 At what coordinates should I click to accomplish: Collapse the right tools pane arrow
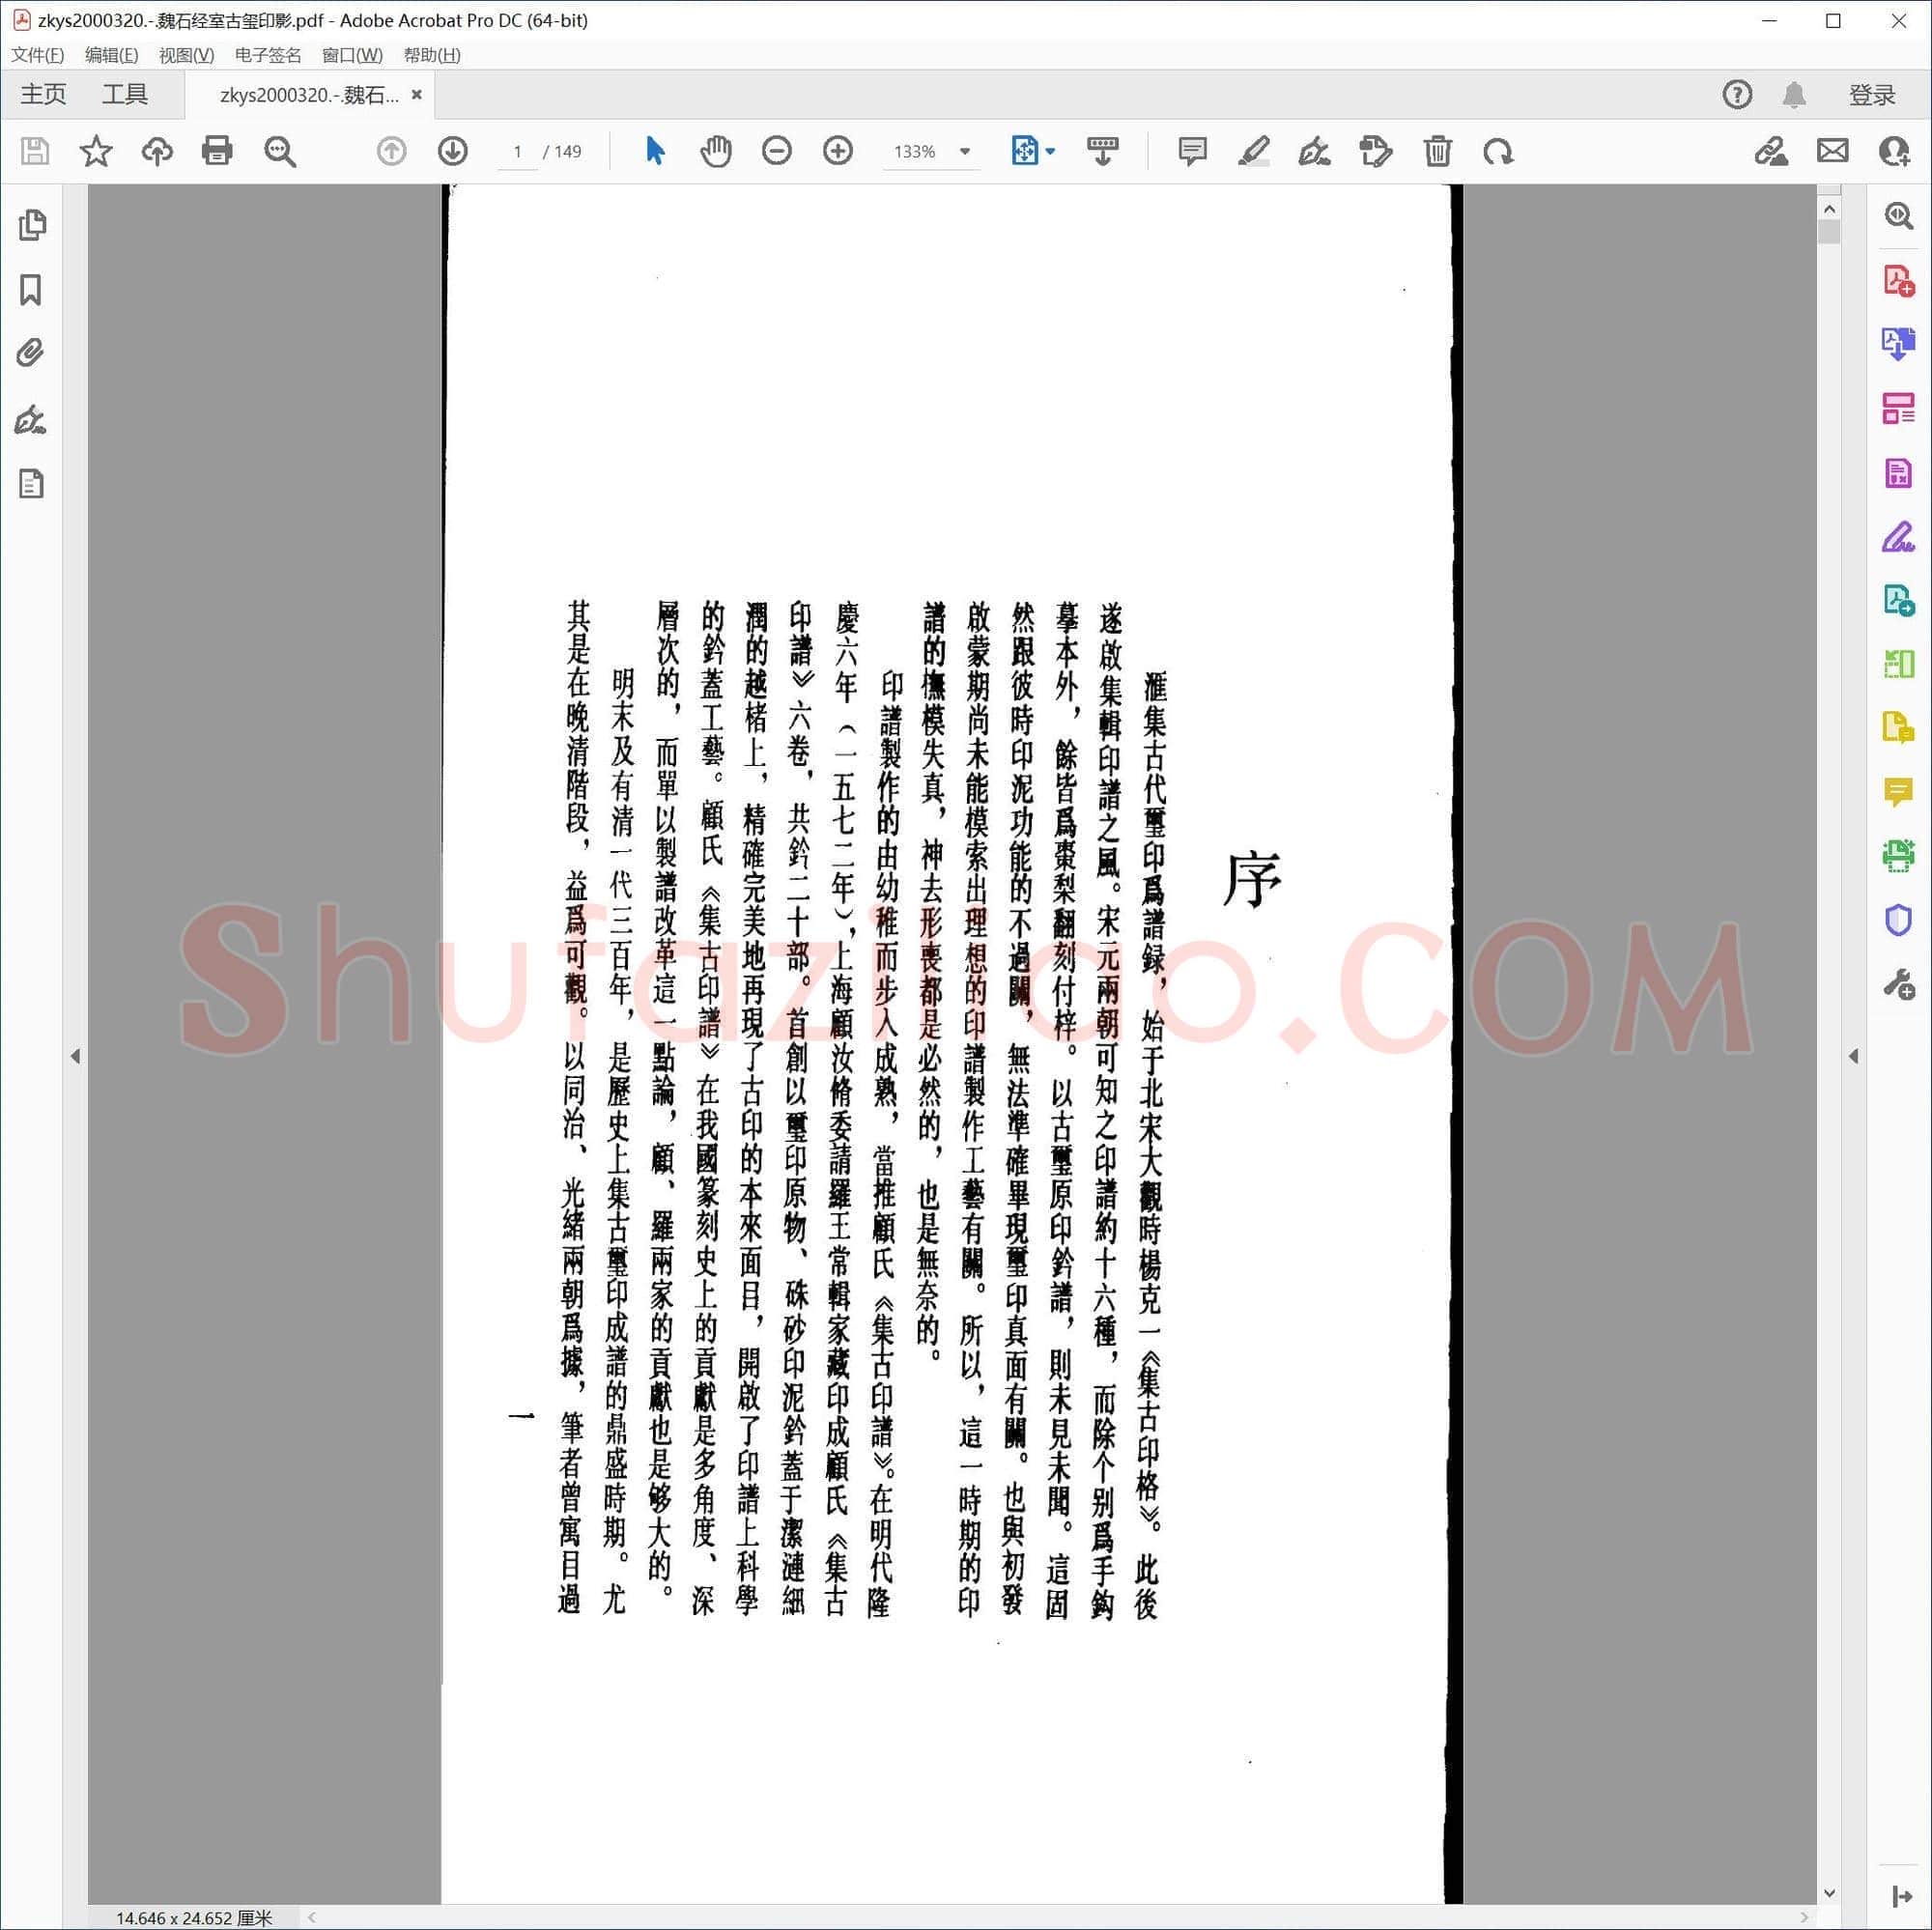pyautogui.click(x=1853, y=1056)
